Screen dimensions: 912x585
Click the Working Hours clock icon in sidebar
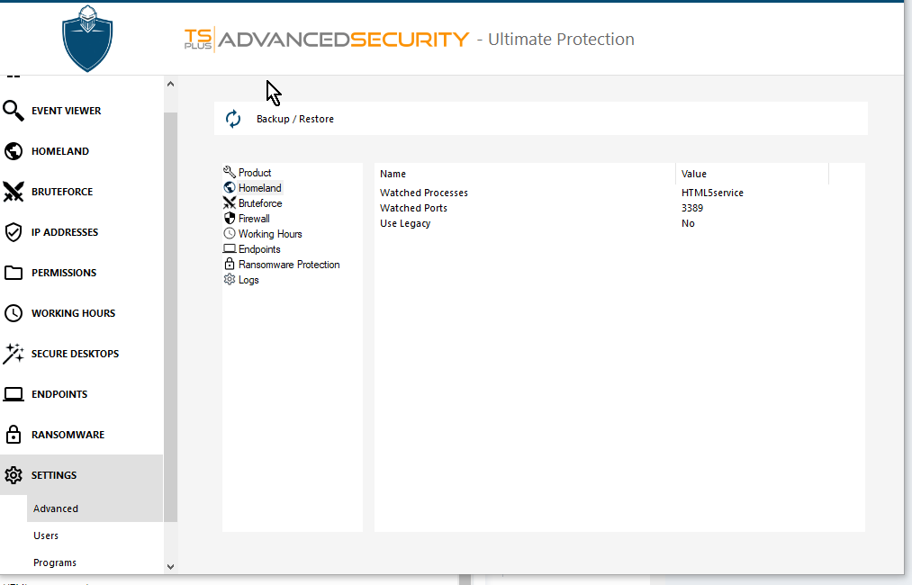[x=14, y=313]
